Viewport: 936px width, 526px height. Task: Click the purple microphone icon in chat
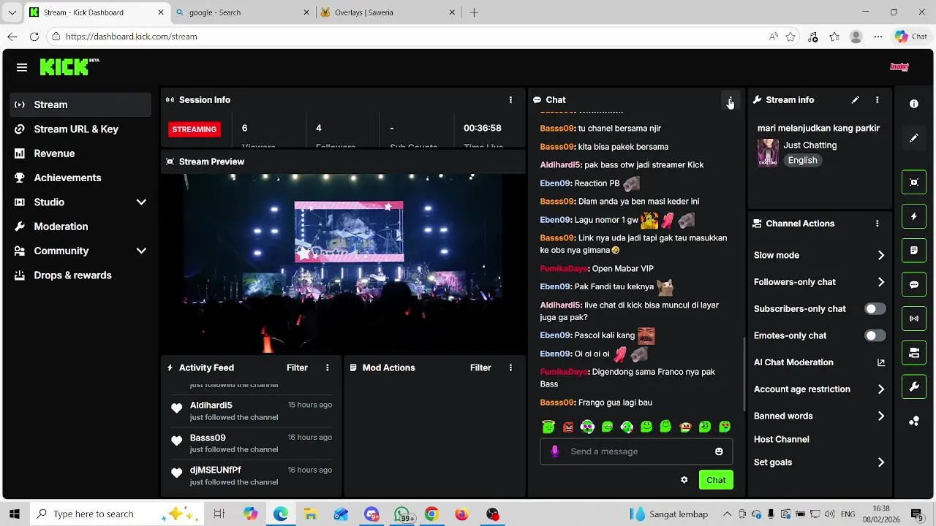tap(555, 451)
